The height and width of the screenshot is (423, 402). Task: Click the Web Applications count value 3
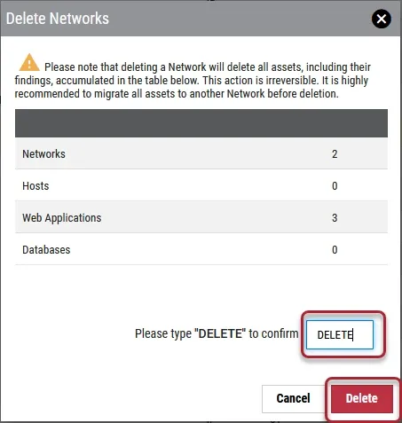[x=335, y=218]
